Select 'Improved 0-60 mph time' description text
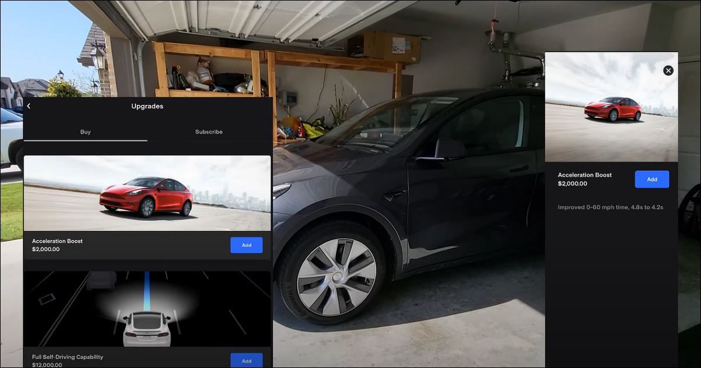This screenshot has width=701, height=368. click(x=610, y=207)
